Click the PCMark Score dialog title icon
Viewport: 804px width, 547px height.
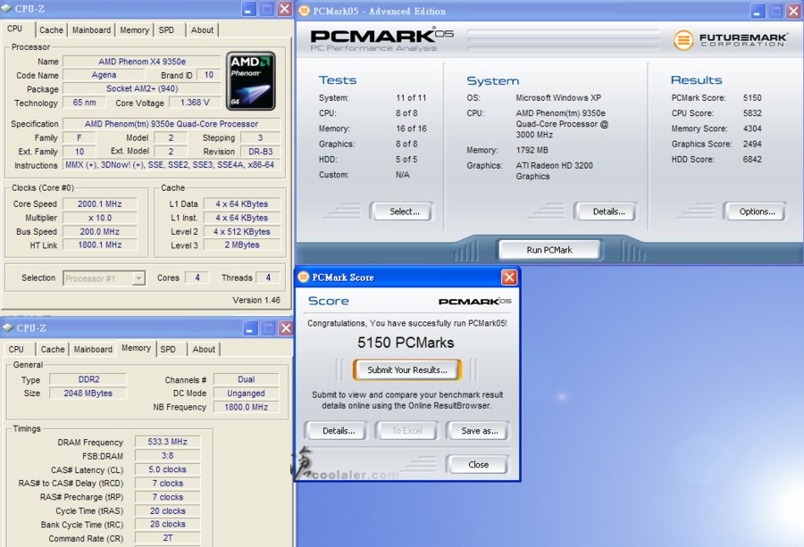(x=304, y=278)
